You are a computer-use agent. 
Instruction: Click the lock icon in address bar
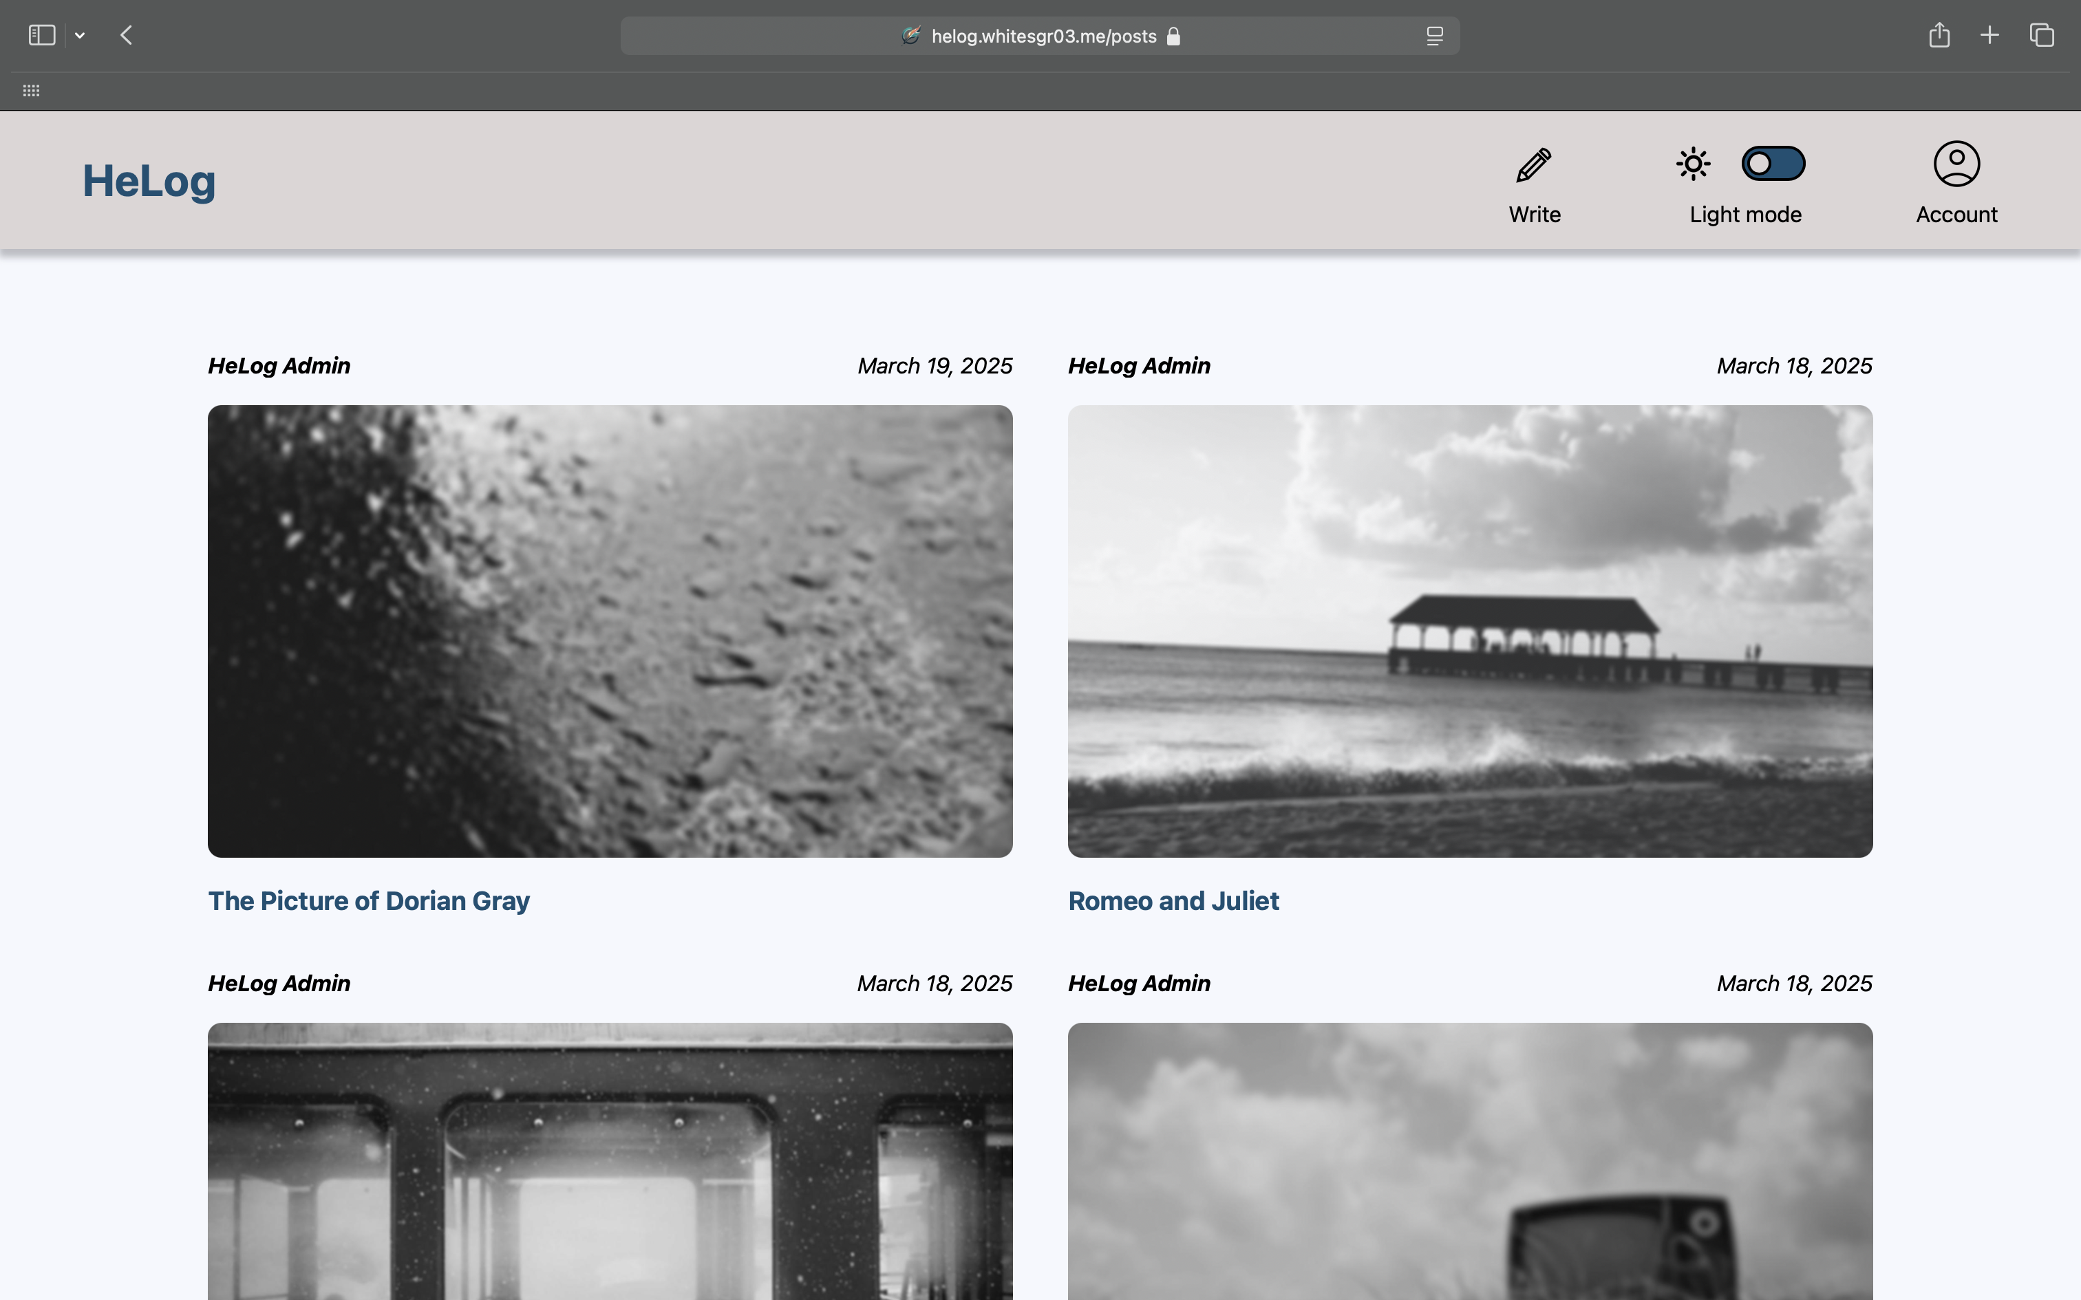1173,36
